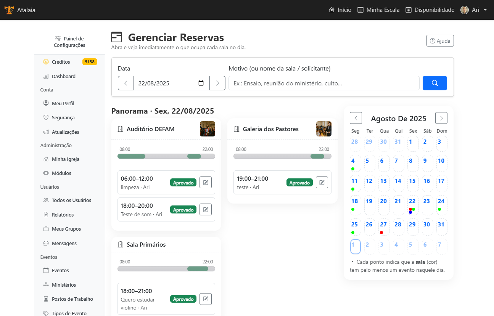The height and width of the screenshot is (316, 494).
Task: Go to previous day arrow button
Action: [x=126, y=83]
